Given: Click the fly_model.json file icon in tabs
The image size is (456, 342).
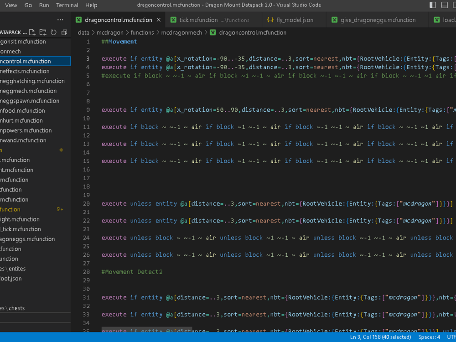Looking at the screenshot, I should [x=270, y=20].
